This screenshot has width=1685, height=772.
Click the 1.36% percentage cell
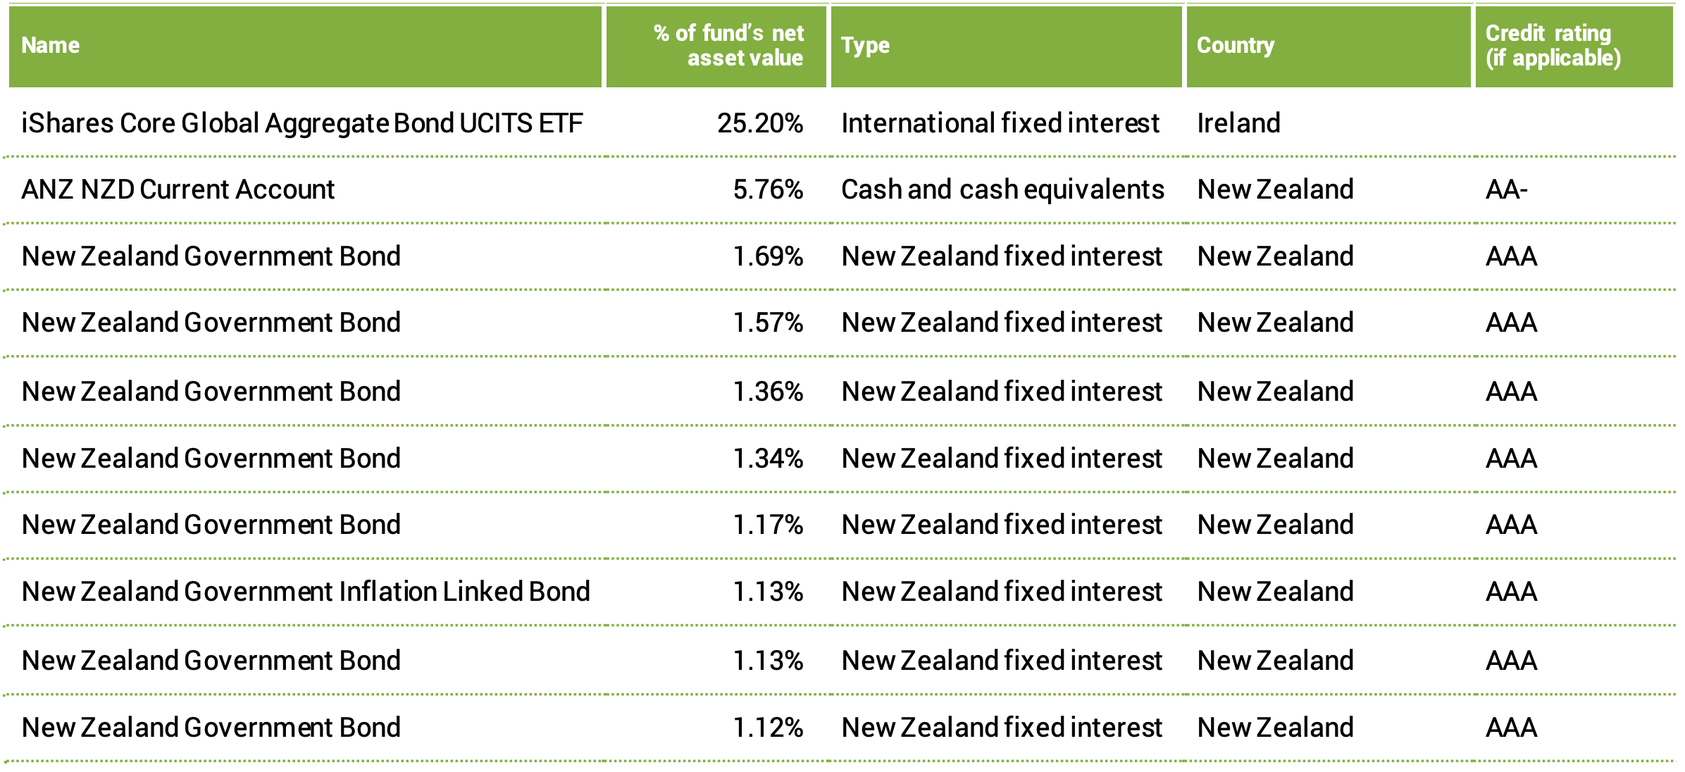(x=768, y=392)
